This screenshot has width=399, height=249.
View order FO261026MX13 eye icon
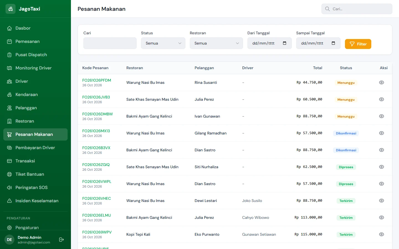tap(382, 133)
